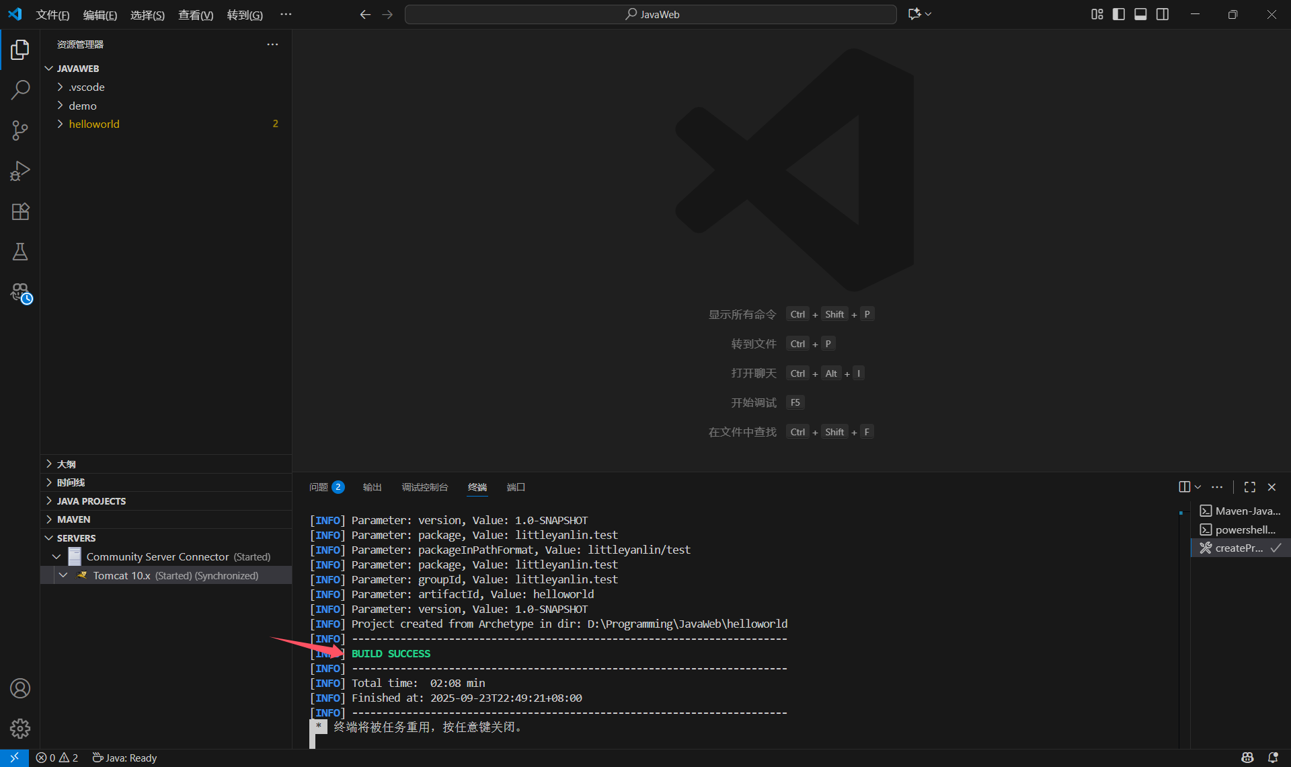1291x767 pixels.
Task: Click Java: Ready status item
Action: tap(125, 758)
